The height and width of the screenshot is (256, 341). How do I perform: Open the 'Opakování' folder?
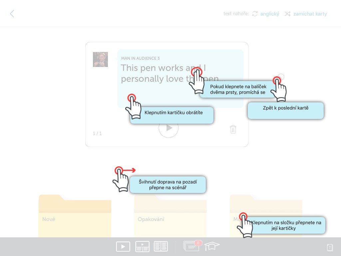[x=170, y=216]
